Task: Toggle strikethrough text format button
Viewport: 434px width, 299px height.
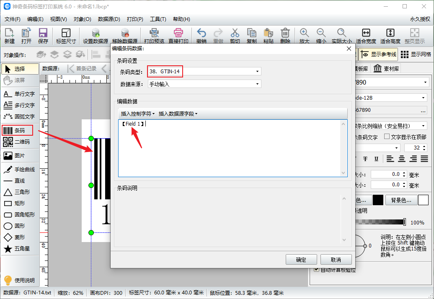Action: pyautogui.click(x=365, y=159)
